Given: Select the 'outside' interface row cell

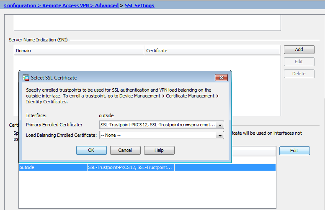Looking at the screenshot, I should coord(53,167).
